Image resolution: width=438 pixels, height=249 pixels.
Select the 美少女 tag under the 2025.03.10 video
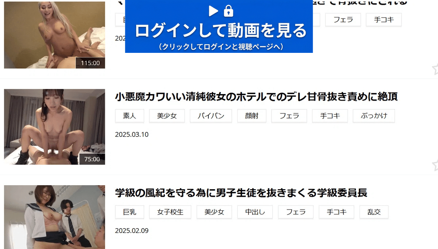point(167,116)
